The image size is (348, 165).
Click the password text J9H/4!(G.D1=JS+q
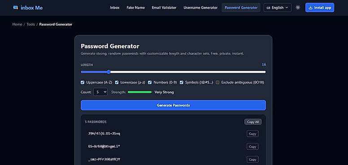pyautogui.click(x=104, y=134)
